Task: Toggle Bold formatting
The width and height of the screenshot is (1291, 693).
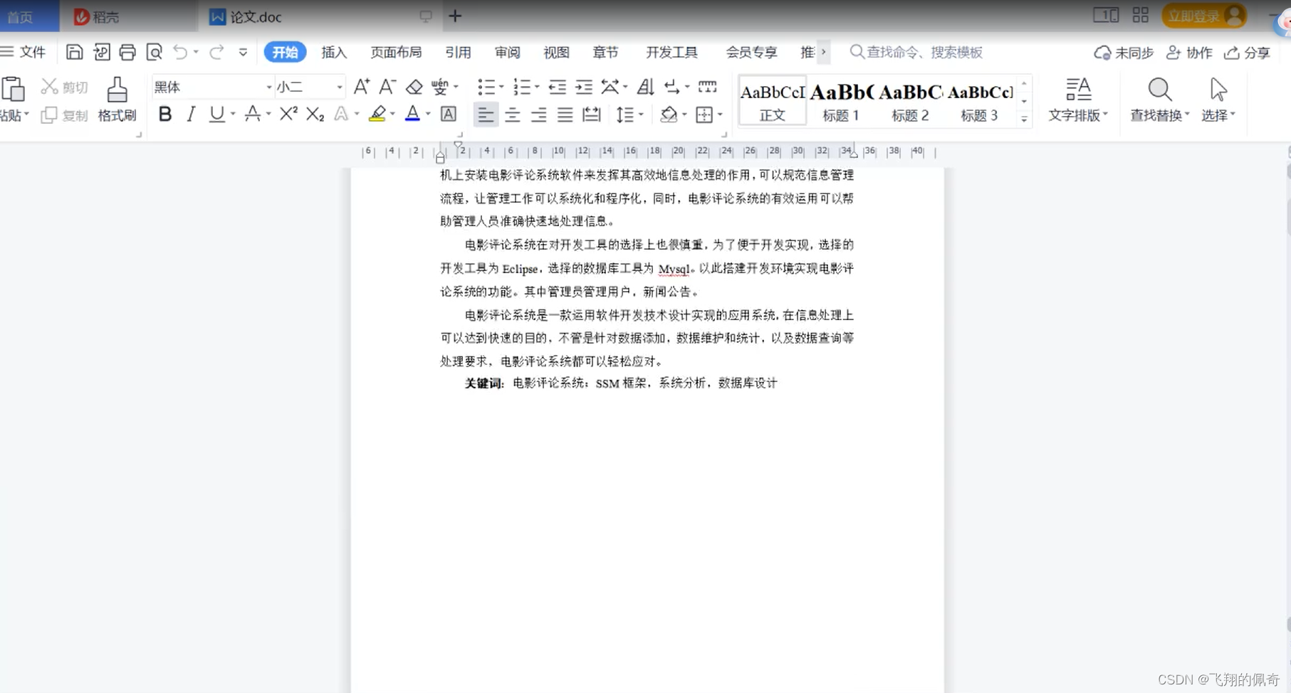Action: click(x=164, y=114)
